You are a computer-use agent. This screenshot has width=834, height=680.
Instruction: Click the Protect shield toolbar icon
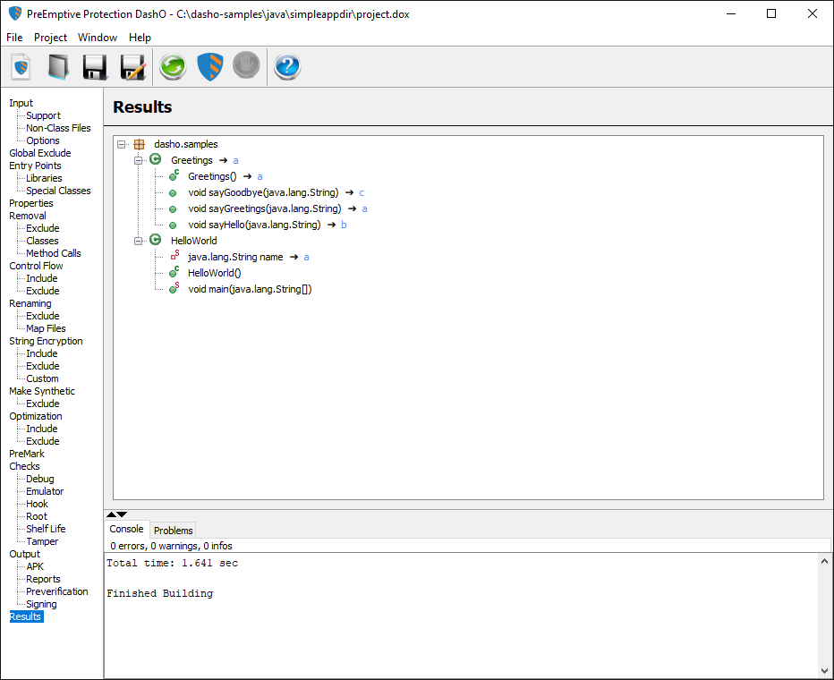pyautogui.click(x=210, y=67)
